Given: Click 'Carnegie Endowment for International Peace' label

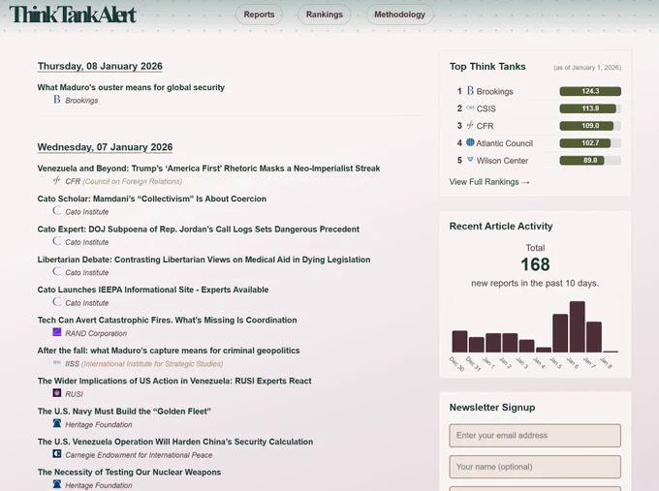Looking at the screenshot, I should (139, 455).
